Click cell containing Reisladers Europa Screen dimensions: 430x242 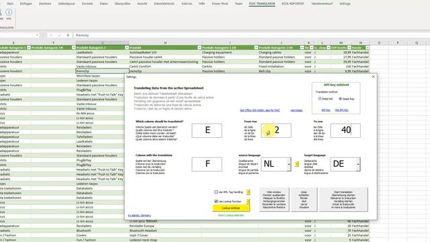click(165, 226)
